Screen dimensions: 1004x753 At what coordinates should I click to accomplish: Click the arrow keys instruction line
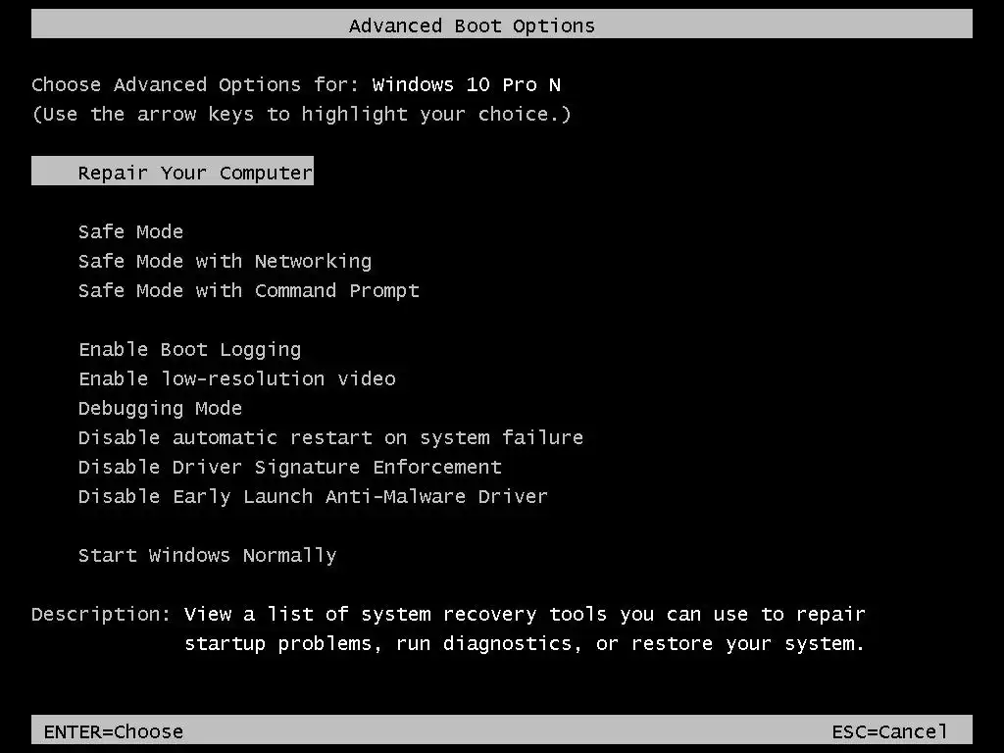[301, 114]
